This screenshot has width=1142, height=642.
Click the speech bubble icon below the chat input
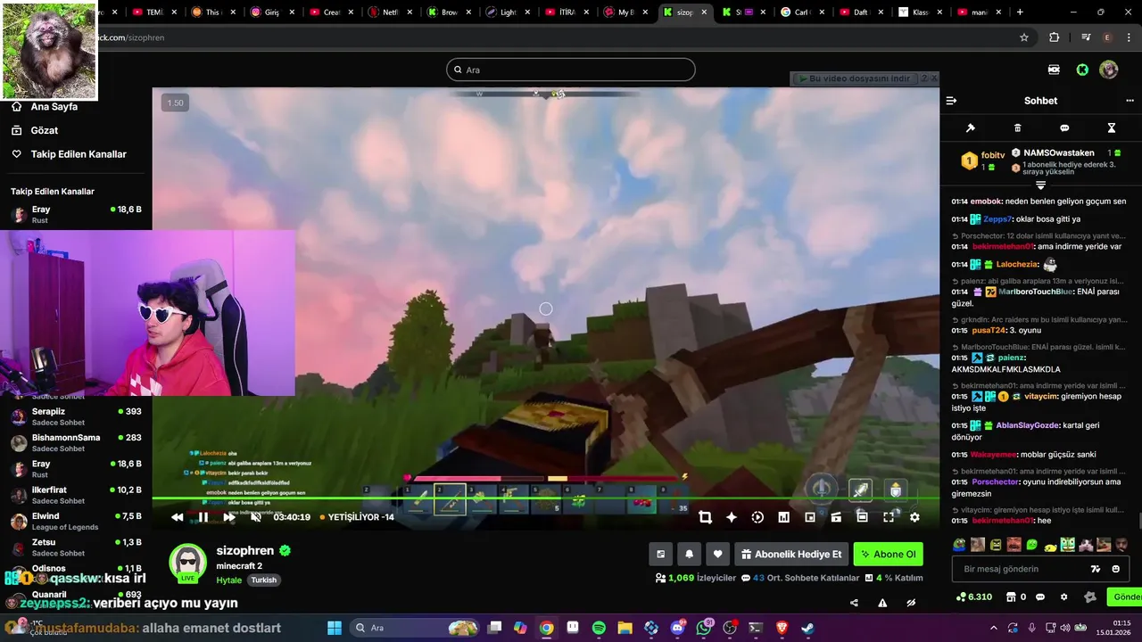tap(1040, 597)
